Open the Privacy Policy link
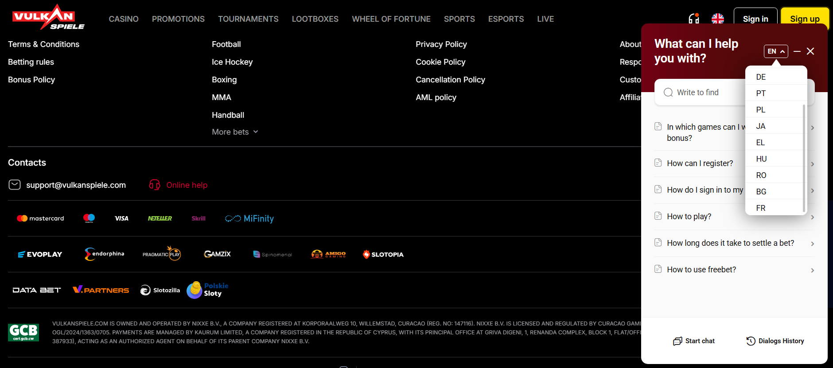The height and width of the screenshot is (368, 833). point(441,44)
